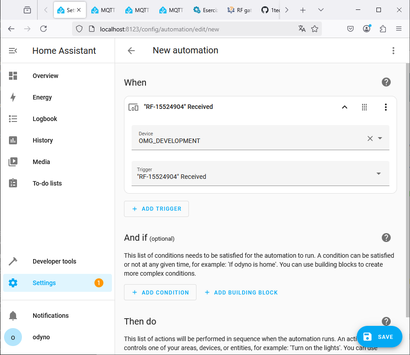Viewport: 410px width, 355px height.
Task: Click the back arrow beside New automation
Action: (131, 51)
